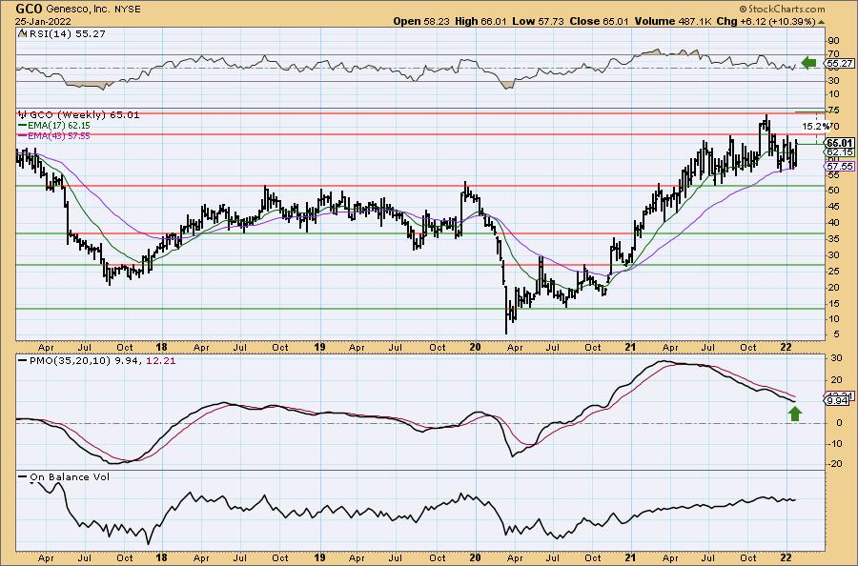
Task: Click the 65.01 last-price tag on right axis
Action: click(x=840, y=143)
